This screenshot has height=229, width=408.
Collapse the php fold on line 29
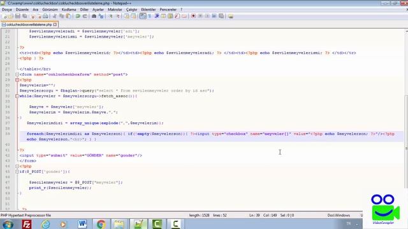pyautogui.click(x=17, y=80)
